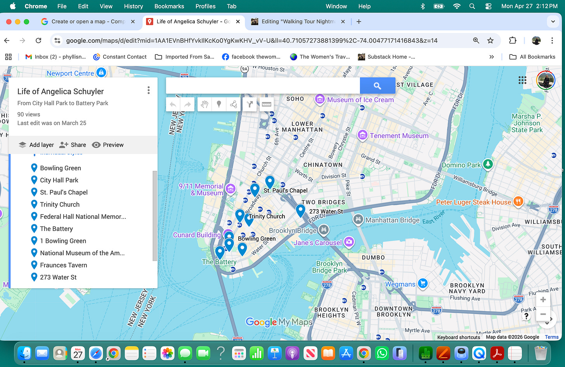This screenshot has height=367, width=565.
Task: Click the address bar URL
Action: point(252,40)
